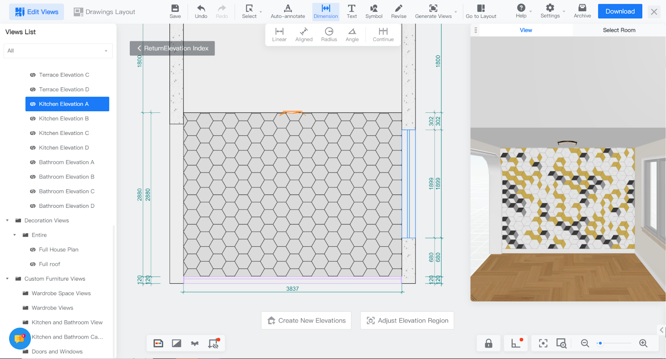The image size is (666, 359).
Task: Toggle the view lock icon
Action: (x=489, y=343)
